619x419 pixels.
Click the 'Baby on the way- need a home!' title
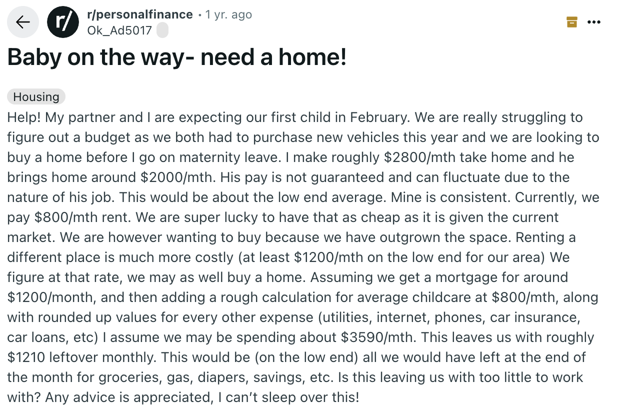tap(177, 58)
